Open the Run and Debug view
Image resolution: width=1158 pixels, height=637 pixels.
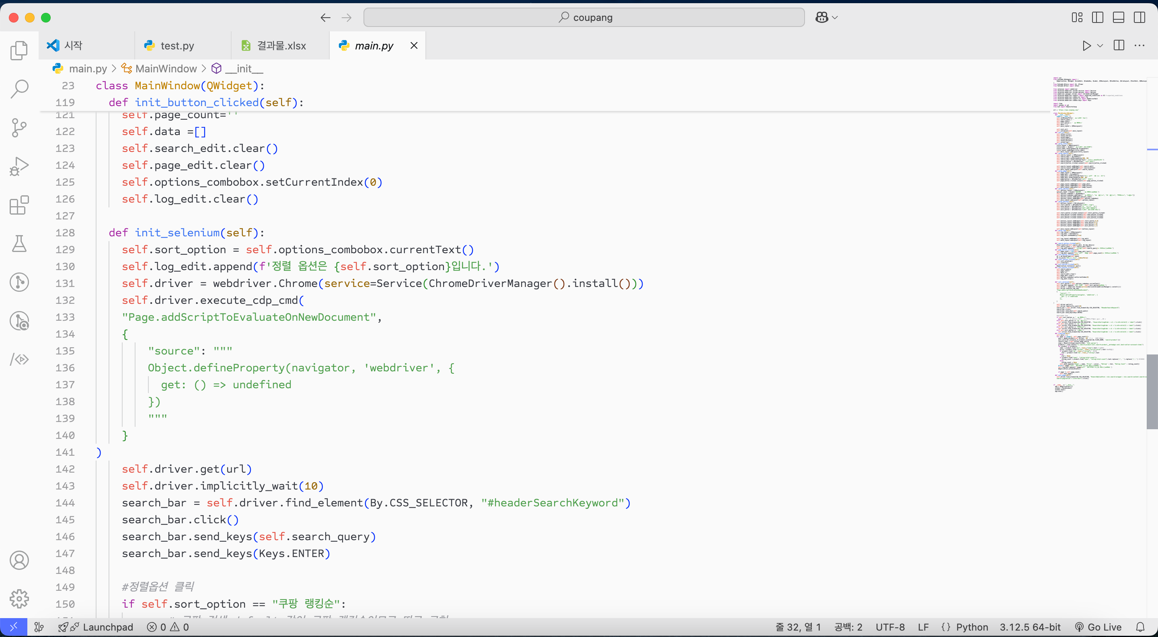(x=19, y=166)
